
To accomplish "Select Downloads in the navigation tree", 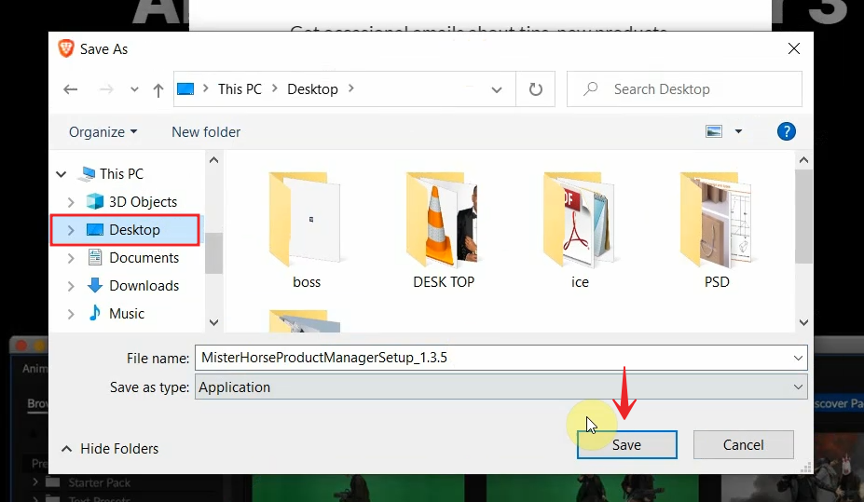I will tap(144, 286).
